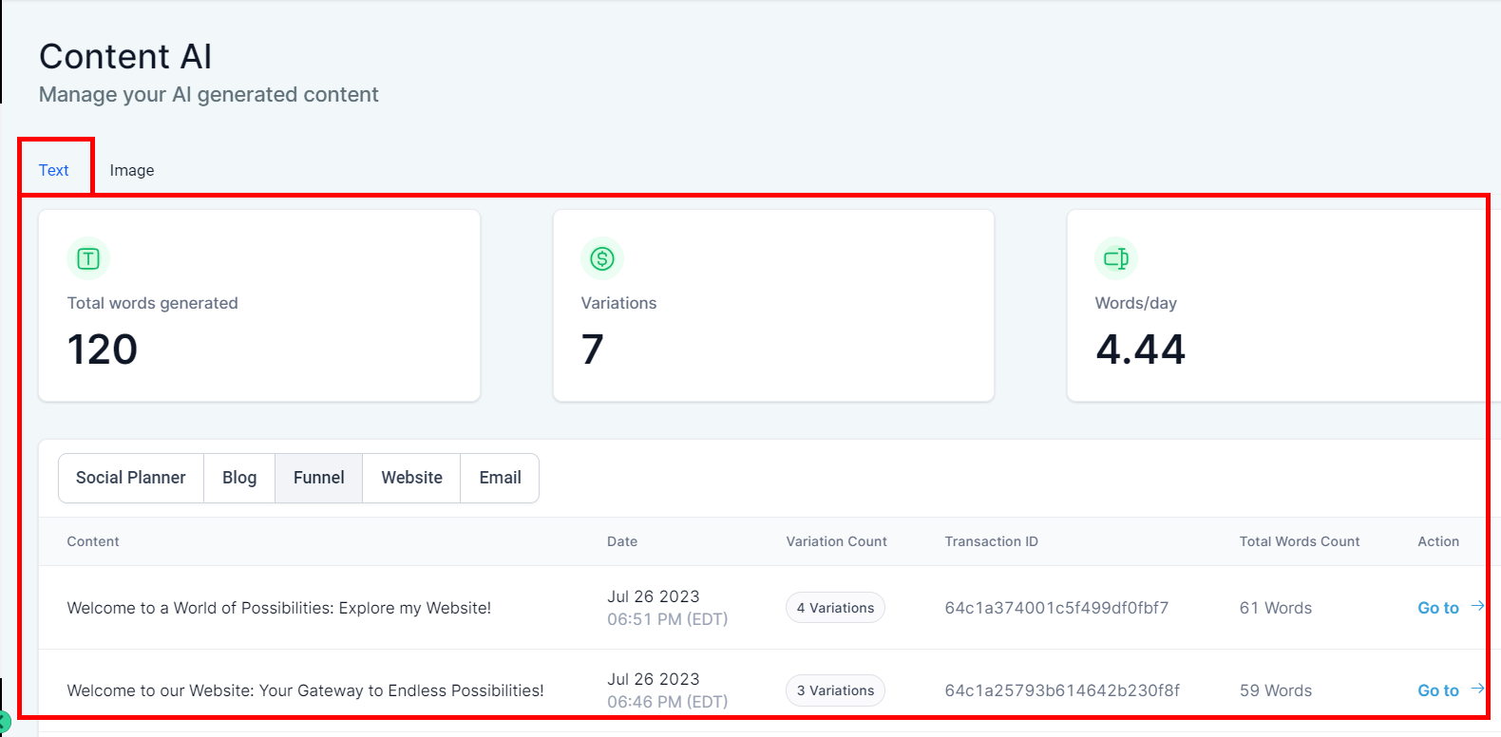Click 'Go to' for the Endless Possibilities entry
1501x737 pixels.
[1437, 690]
